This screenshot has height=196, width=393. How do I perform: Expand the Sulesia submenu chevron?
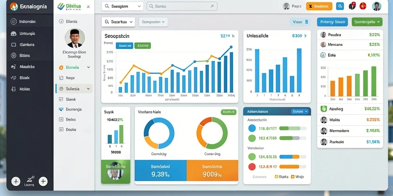point(88,89)
